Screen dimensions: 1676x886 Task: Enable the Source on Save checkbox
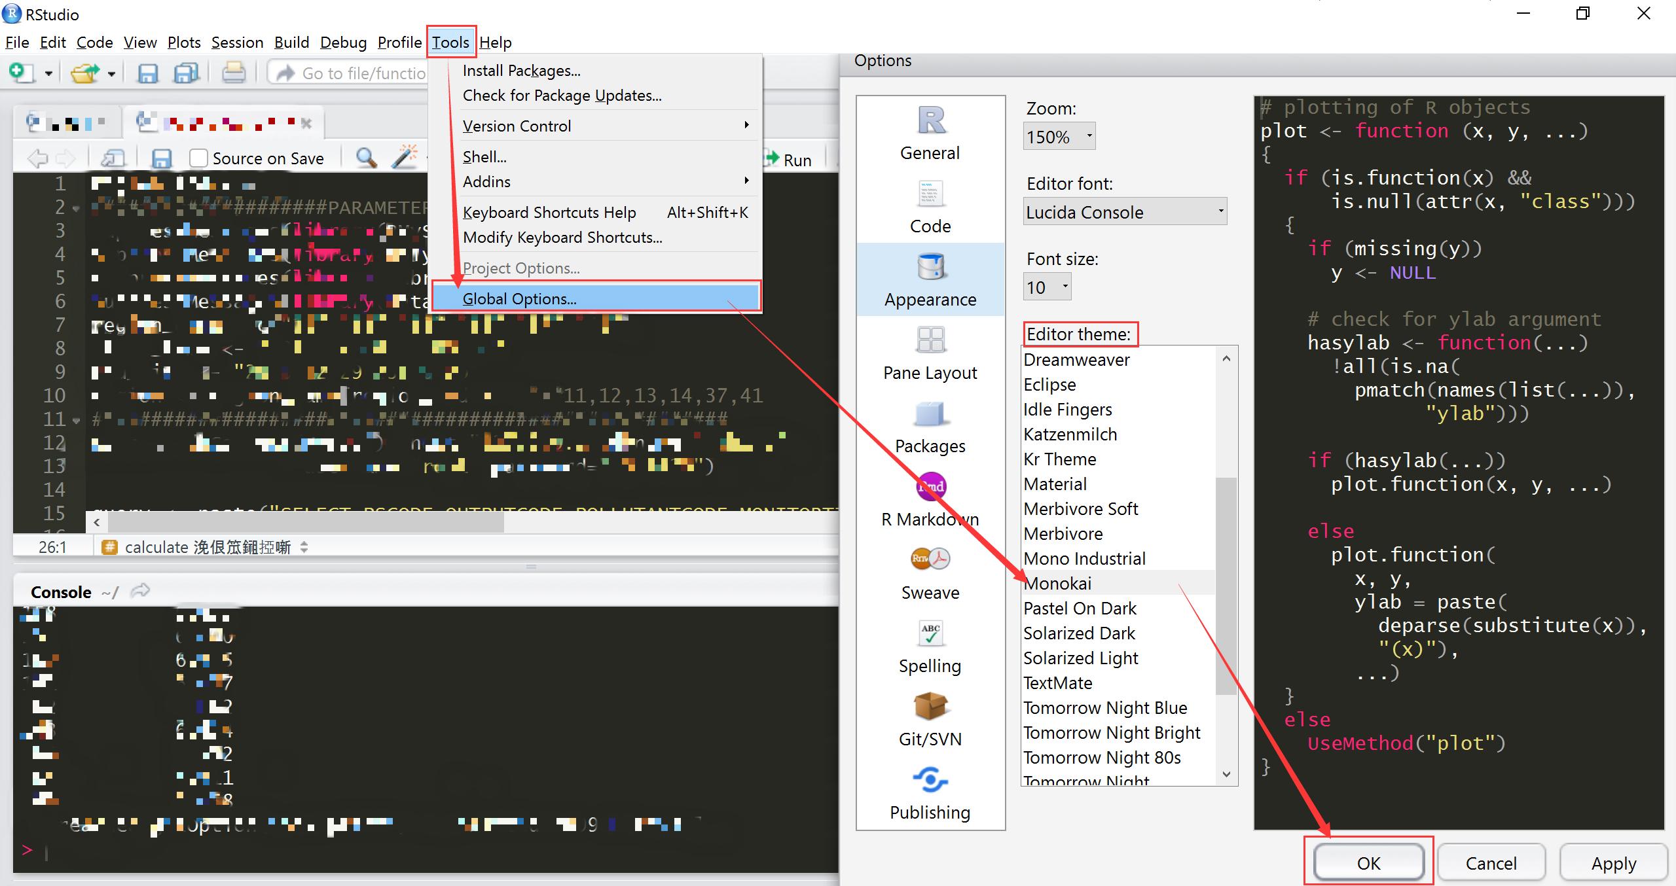pos(198,158)
